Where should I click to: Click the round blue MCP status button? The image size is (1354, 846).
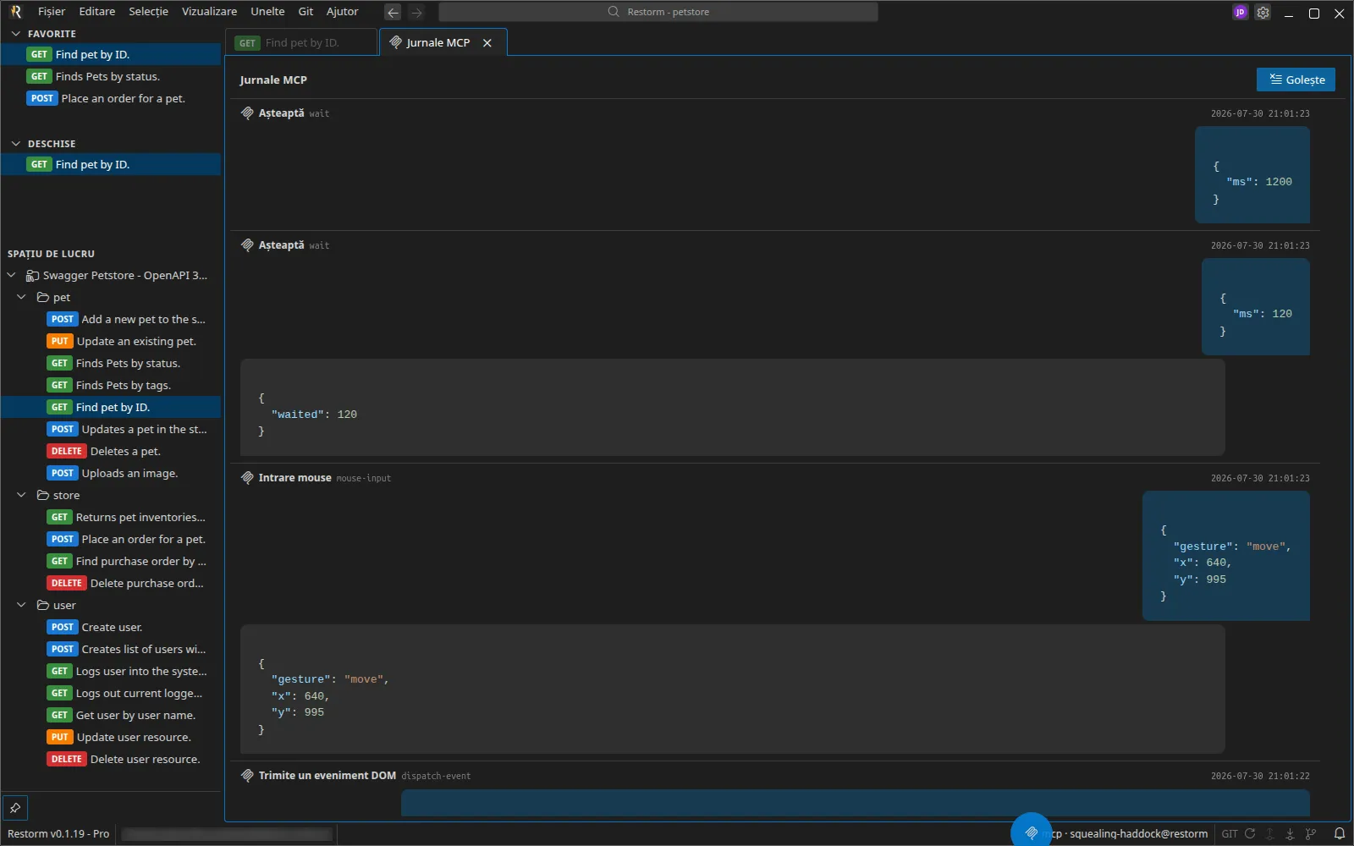tap(1031, 832)
